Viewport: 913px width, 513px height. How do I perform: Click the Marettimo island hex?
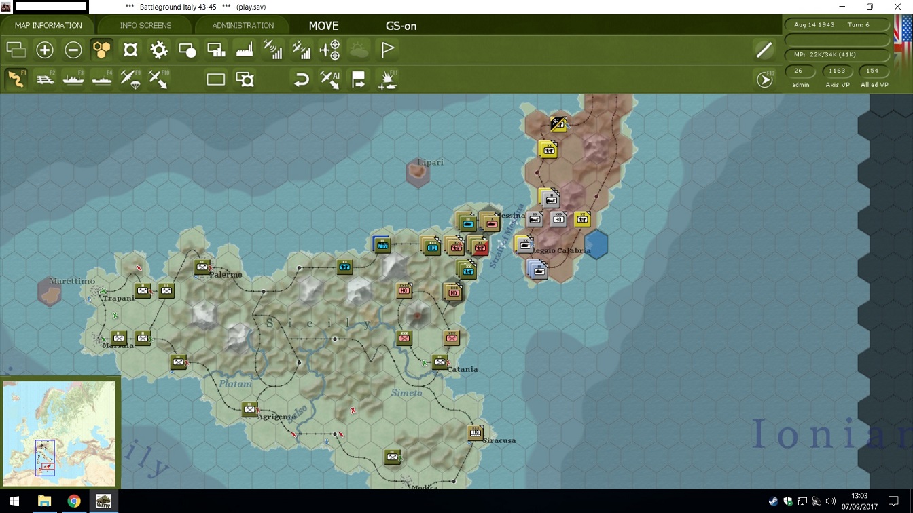(x=50, y=292)
